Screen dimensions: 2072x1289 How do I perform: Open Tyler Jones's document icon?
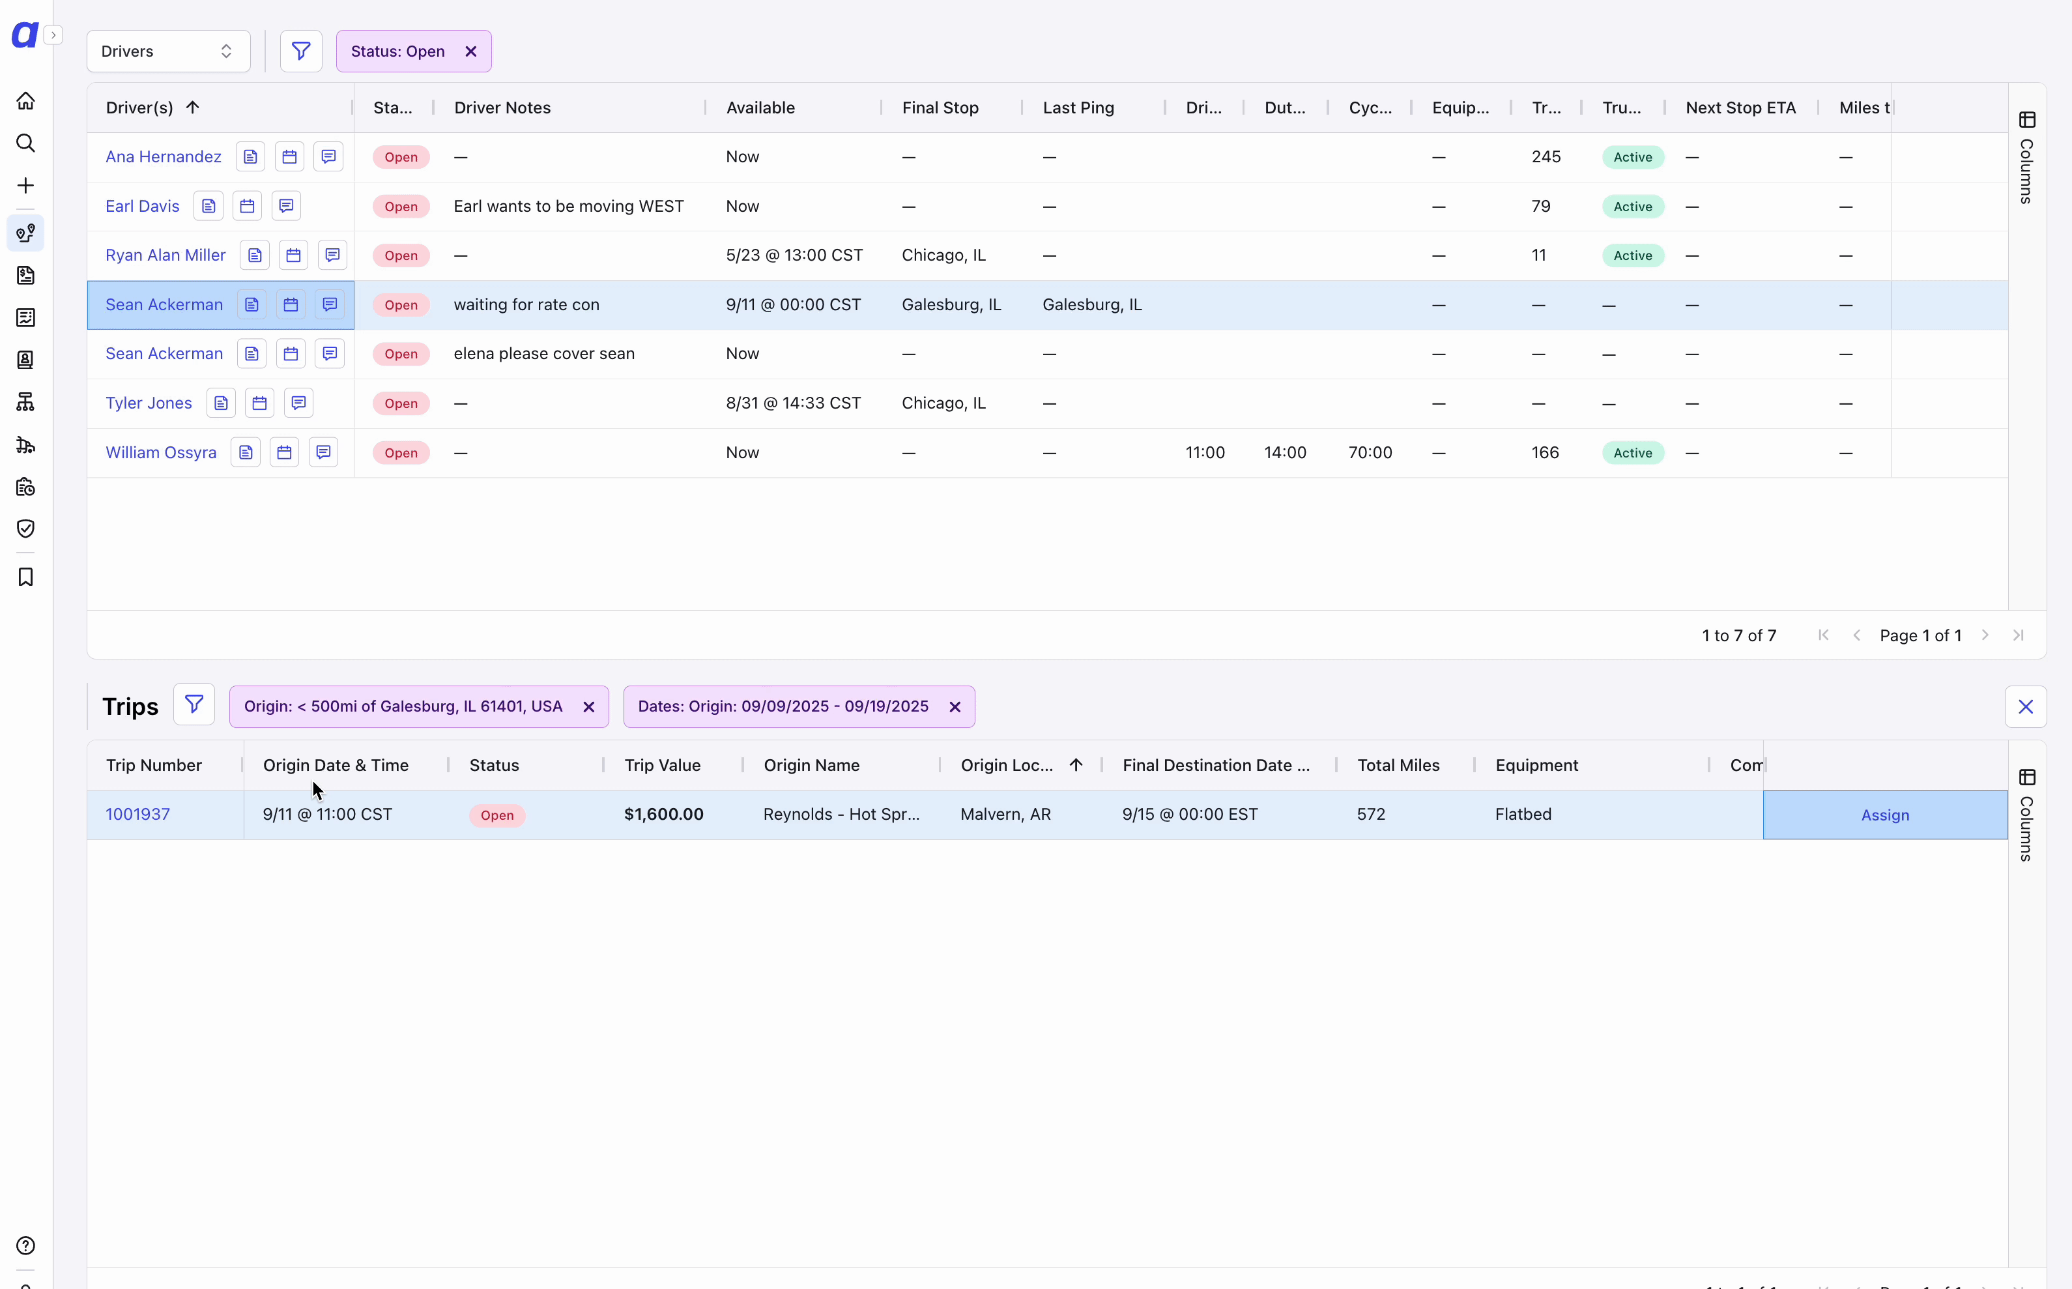[x=221, y=403]
